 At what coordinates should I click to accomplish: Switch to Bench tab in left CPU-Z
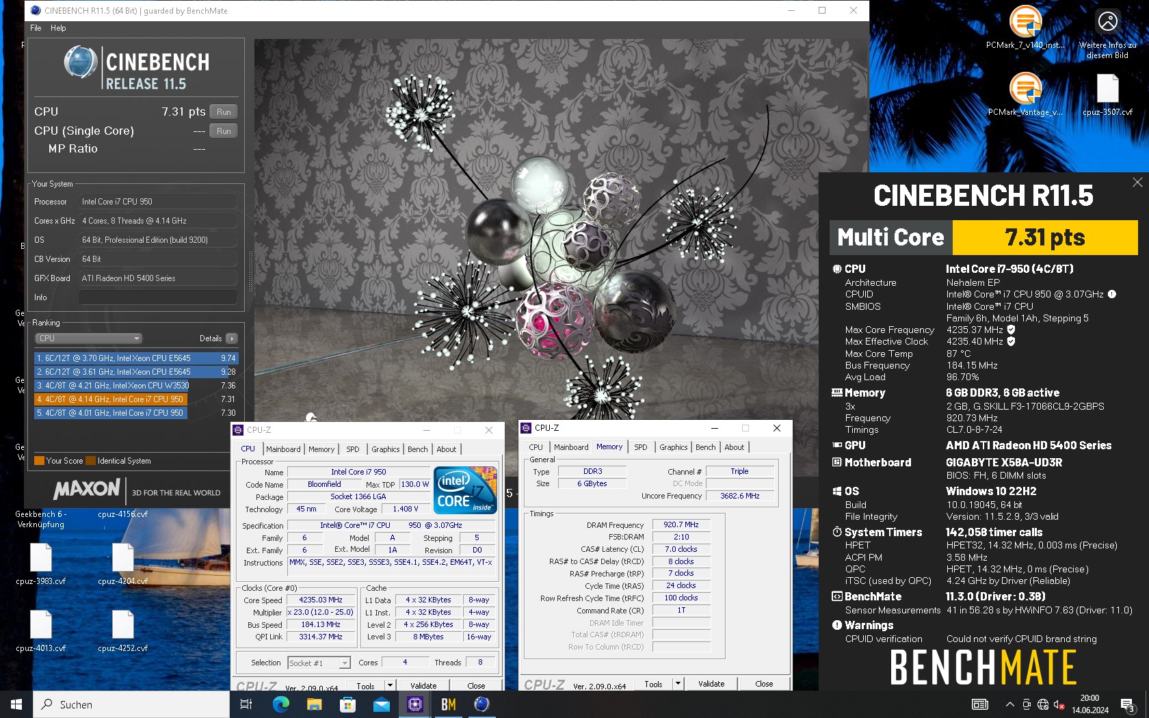pyautogui.click(x=417, y=449)
